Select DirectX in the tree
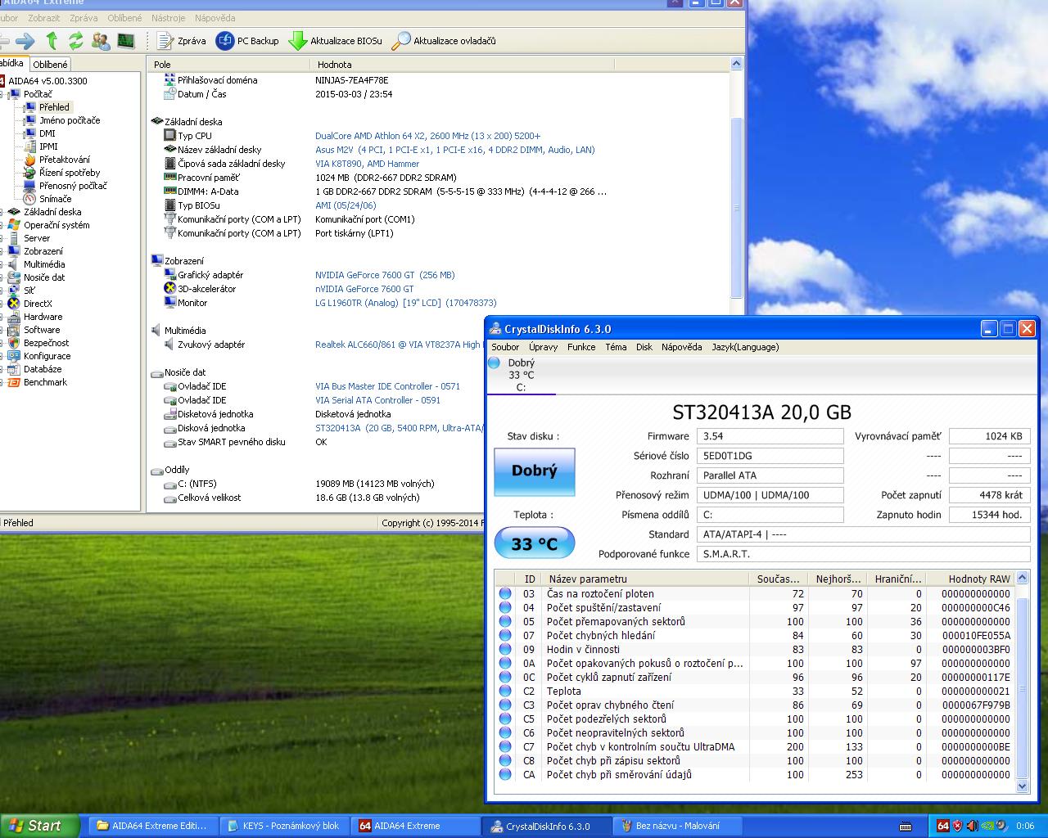 click(x=38, y=304)
